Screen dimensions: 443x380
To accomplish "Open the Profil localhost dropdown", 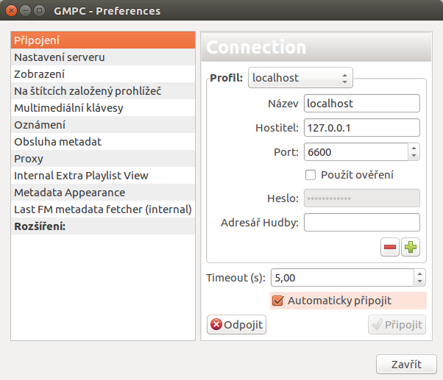I will [x=300, y=78].
